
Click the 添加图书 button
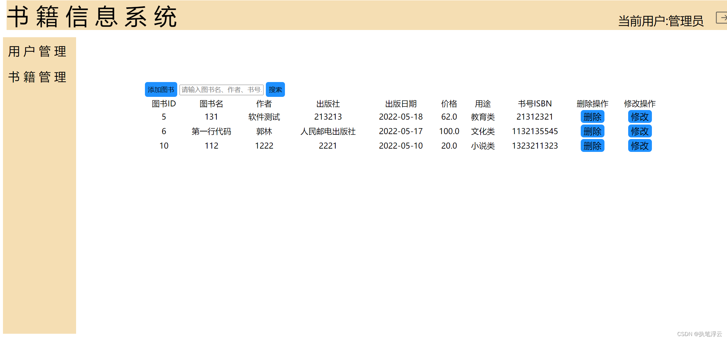point(161,90)
